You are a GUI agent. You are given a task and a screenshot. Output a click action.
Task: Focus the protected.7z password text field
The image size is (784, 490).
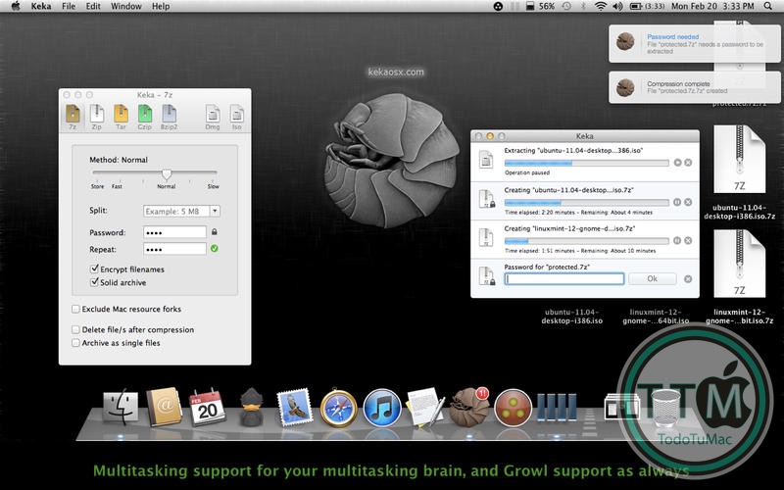(564, 279)
